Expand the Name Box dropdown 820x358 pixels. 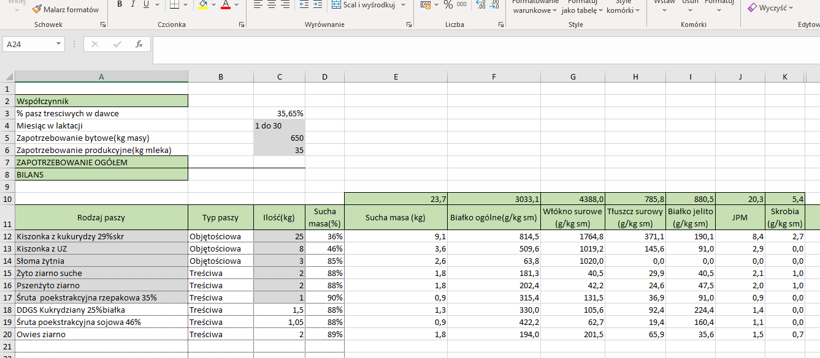(x=59, y=44)
